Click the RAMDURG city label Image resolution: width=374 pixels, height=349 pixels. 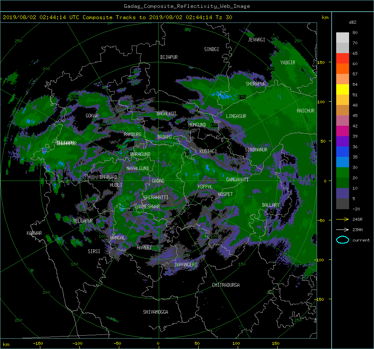(133, 134)
